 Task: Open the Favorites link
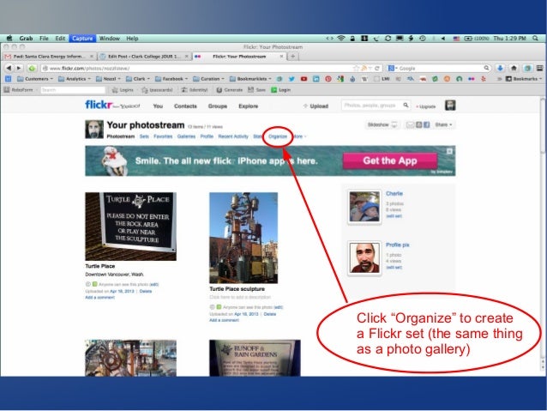163,136
